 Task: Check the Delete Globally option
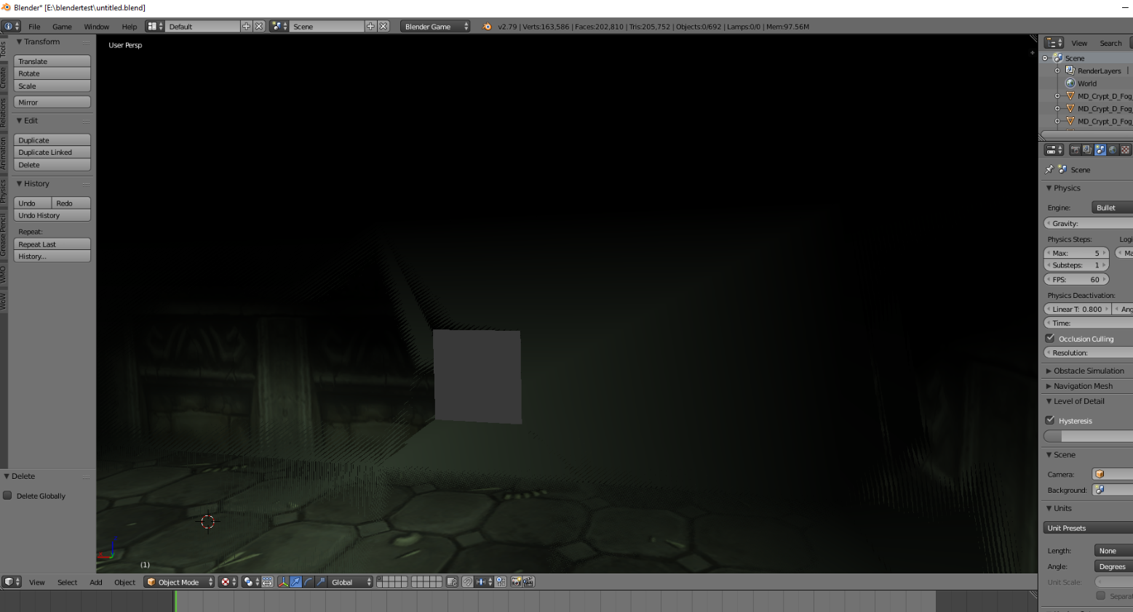(7, 495)
